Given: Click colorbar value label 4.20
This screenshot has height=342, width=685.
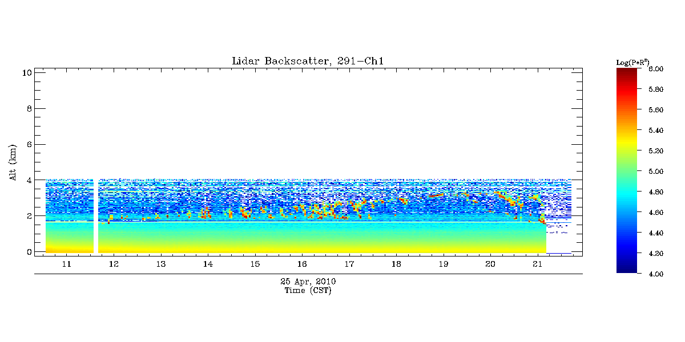Looking at the screenshot, I should click(x=656, y=254).
